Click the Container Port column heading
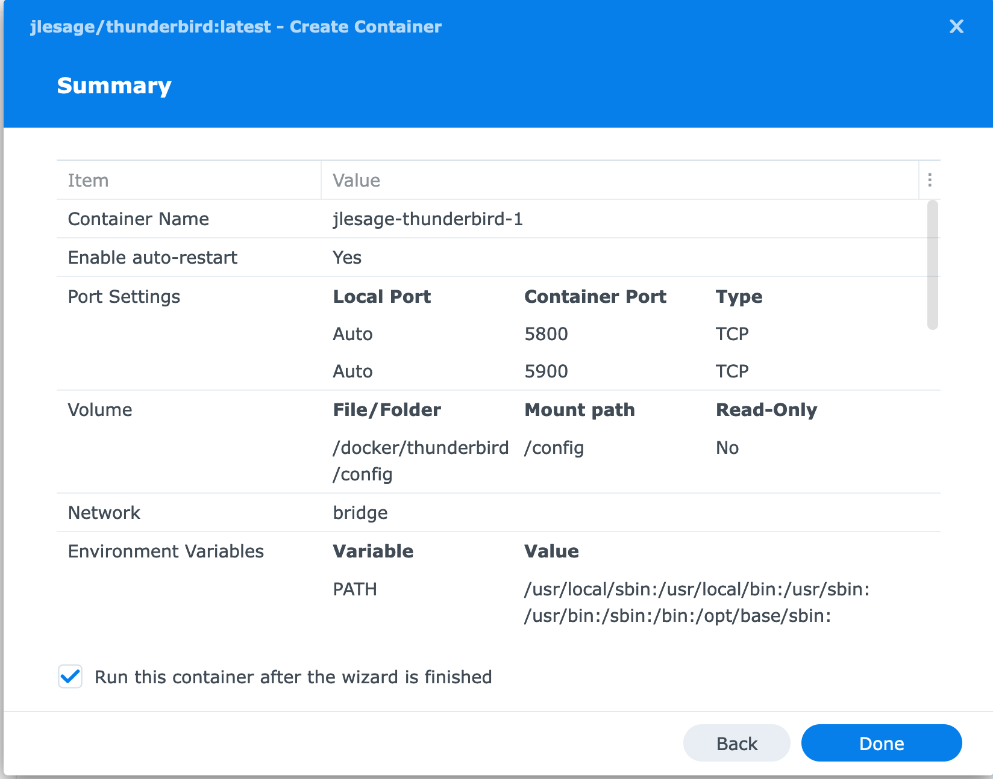Image resolution: width=993 pixels, height=779 pixels. coord(595,297)
